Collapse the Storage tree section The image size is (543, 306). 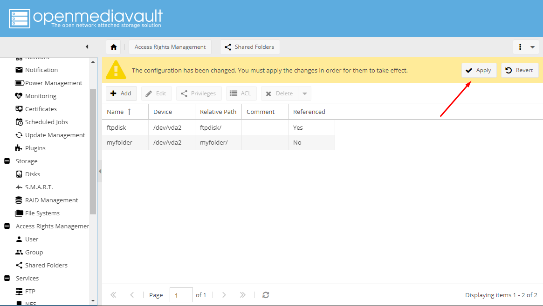coord(7,161)
